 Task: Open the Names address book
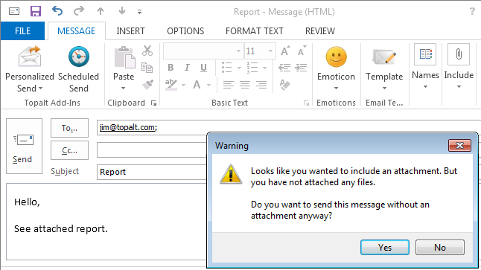click(x=425, y=54)
